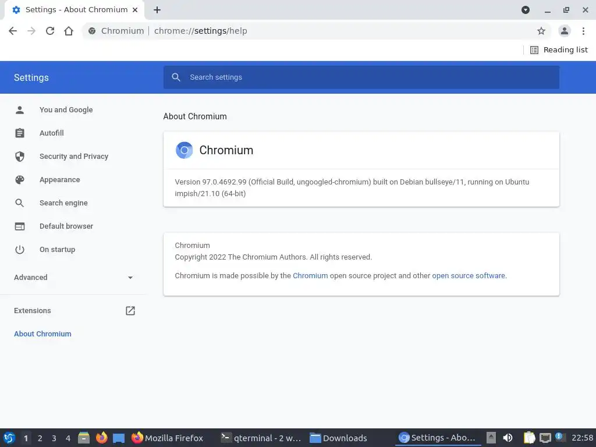Click the Chromium logo in About card

tap(185, 150)
